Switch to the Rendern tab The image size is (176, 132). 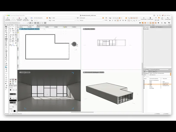pyautogui.click(x=159, y=27)
